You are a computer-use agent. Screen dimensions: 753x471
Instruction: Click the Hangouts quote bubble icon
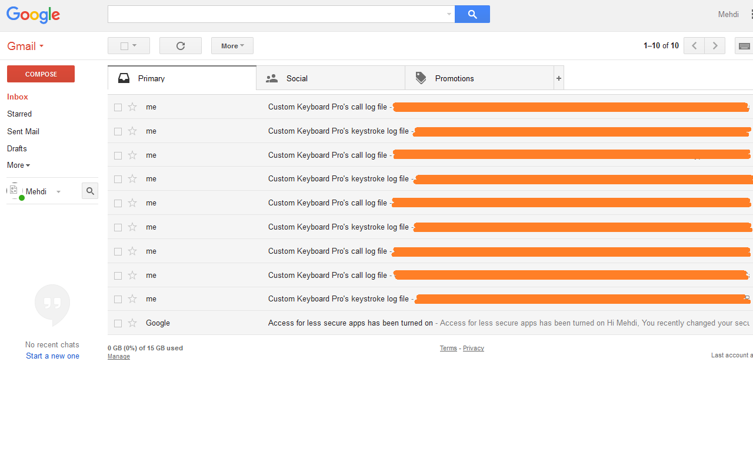(52, 305)
